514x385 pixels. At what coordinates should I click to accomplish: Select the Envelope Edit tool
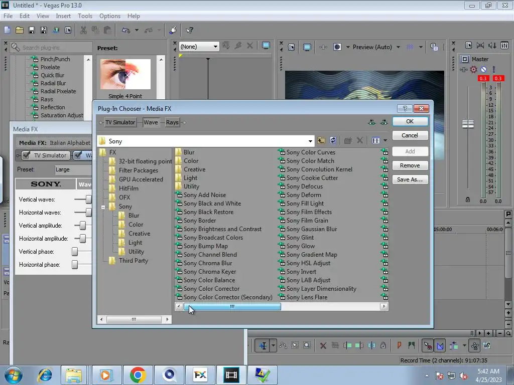[283, 345]
